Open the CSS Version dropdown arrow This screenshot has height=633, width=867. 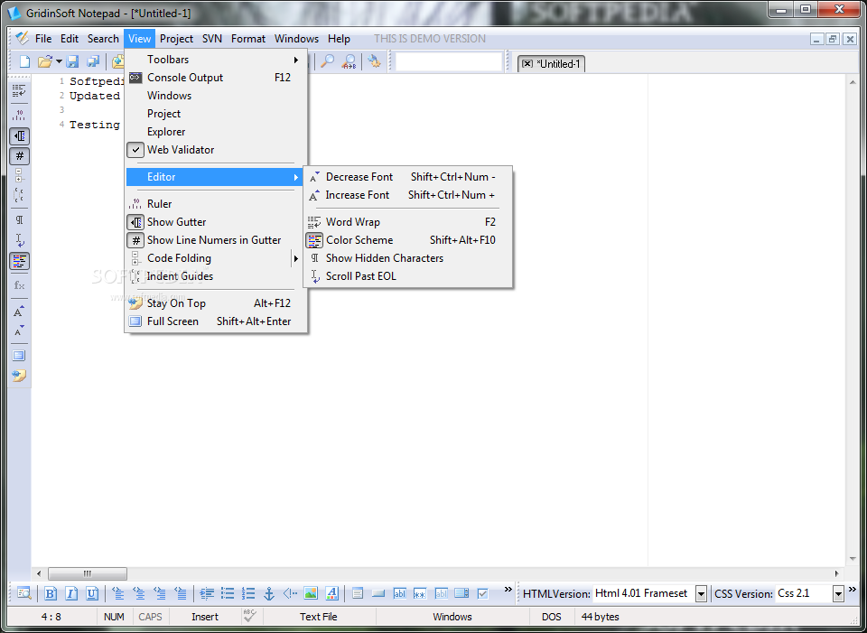(x=838, y=594)
